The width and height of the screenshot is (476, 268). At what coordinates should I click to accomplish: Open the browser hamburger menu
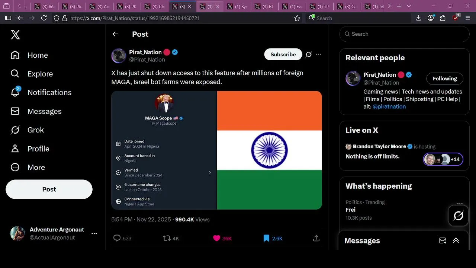coord(468,18)
